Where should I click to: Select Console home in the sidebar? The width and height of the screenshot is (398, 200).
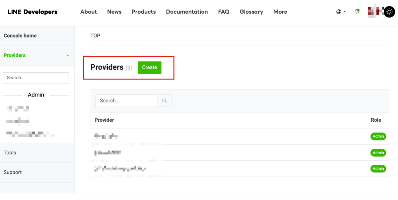tap(20, 36)
